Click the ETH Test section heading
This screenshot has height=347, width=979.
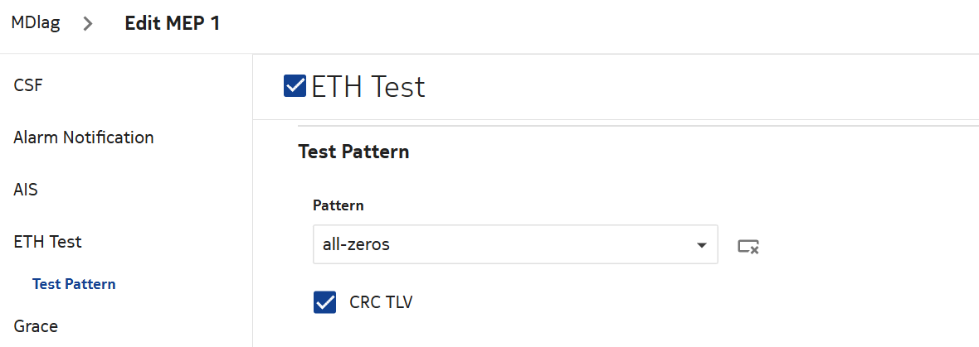[x=368, y=86]
